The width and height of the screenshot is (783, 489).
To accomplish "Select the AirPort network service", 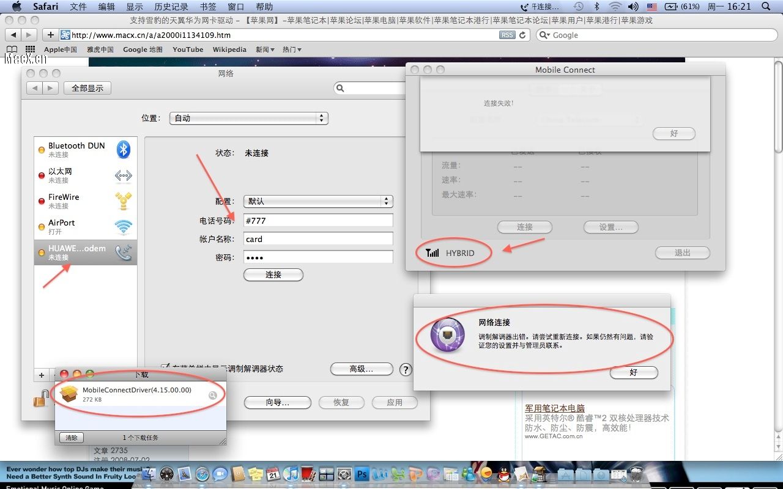I will (x=85, y=227).
